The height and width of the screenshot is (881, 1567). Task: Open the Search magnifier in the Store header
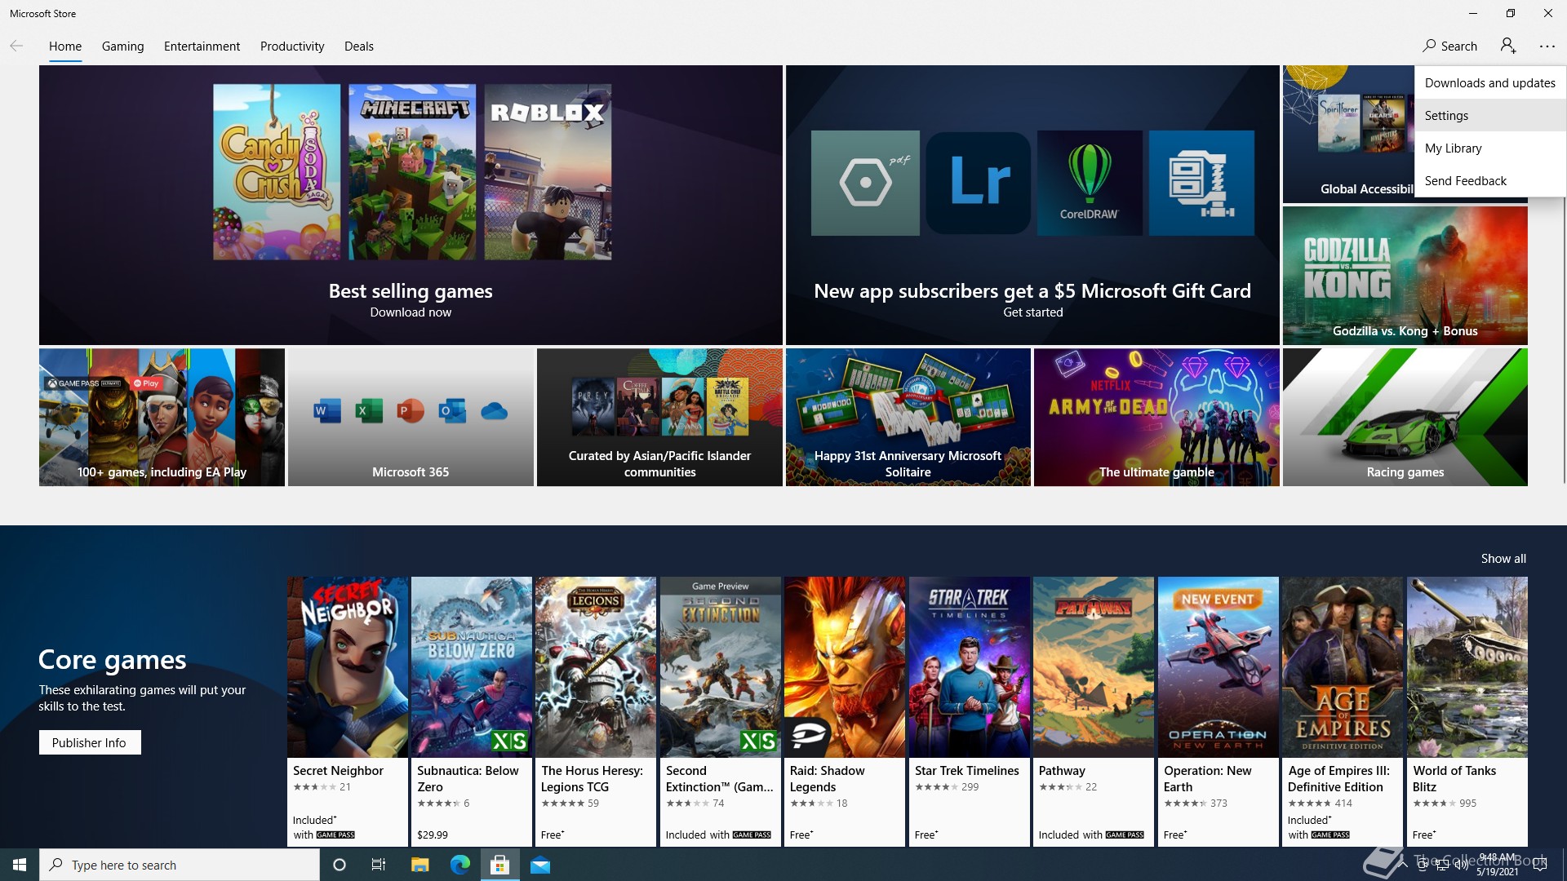point(1449,46)
